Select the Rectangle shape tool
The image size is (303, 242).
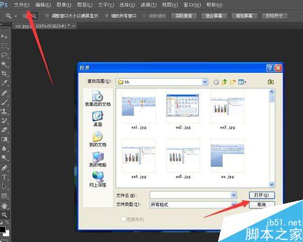pos(4,195)
